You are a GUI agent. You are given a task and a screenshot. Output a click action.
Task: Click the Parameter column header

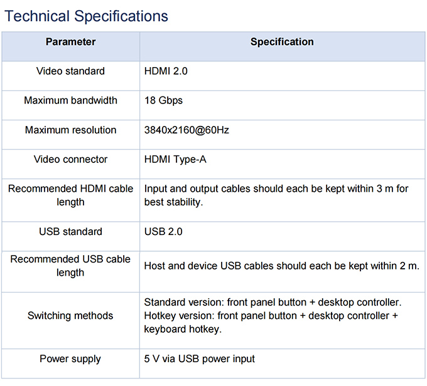(71, 42)
